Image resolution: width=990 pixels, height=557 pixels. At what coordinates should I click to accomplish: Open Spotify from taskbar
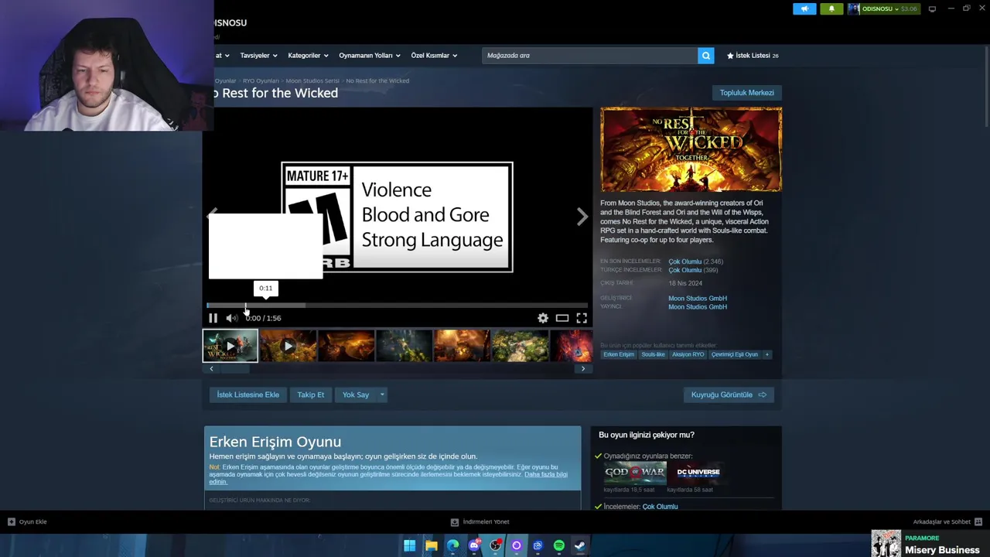558,545
